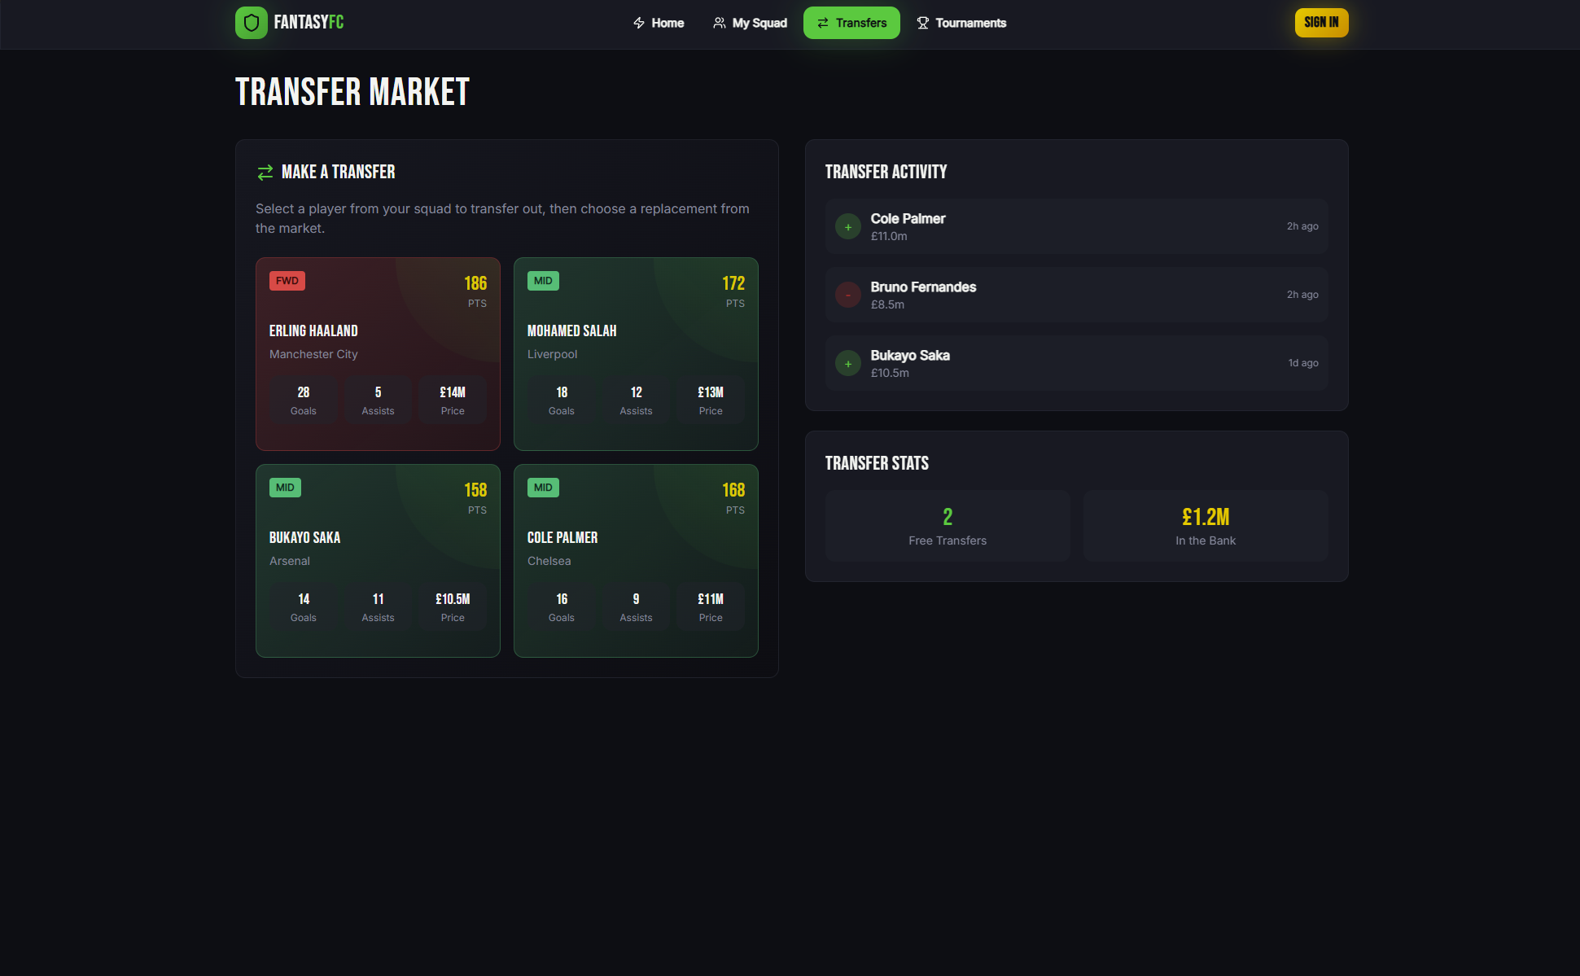Click green plus icon next to Cole Palmer
The image size is (1580, 976).
pyautogui.click(x=847, y=227)
